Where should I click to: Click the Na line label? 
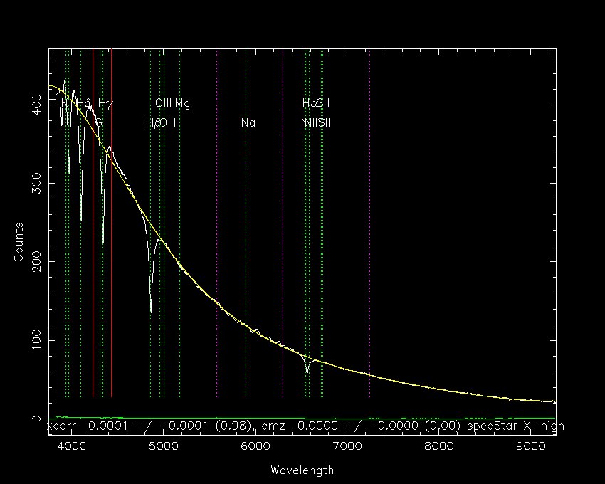coord(248,122)
